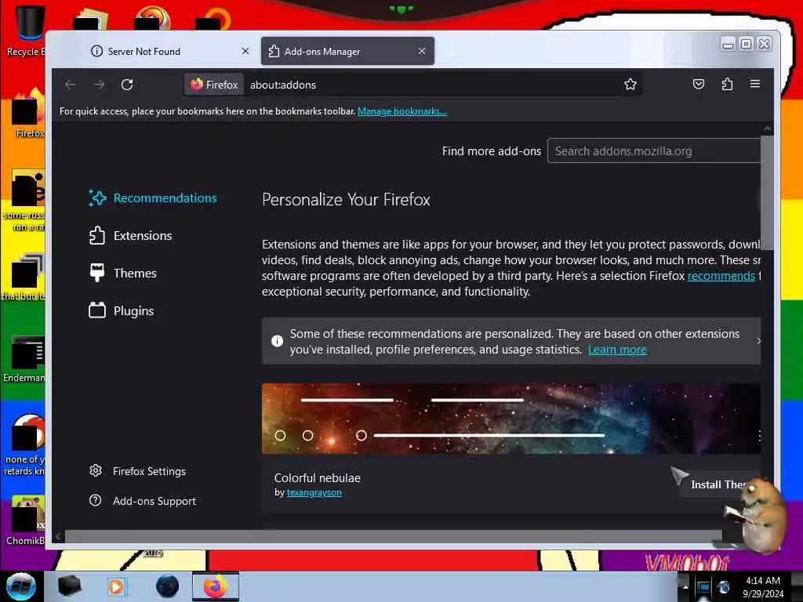Select the Enderman desktop icon
Screen dimensions: 803x602
tap(26, 358)
